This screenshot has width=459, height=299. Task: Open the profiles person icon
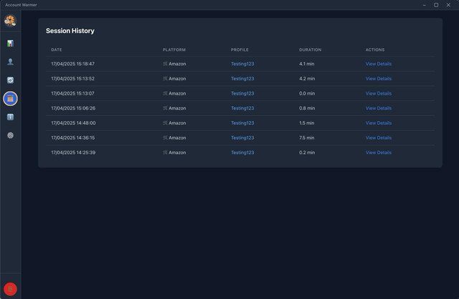click(10, 62)
